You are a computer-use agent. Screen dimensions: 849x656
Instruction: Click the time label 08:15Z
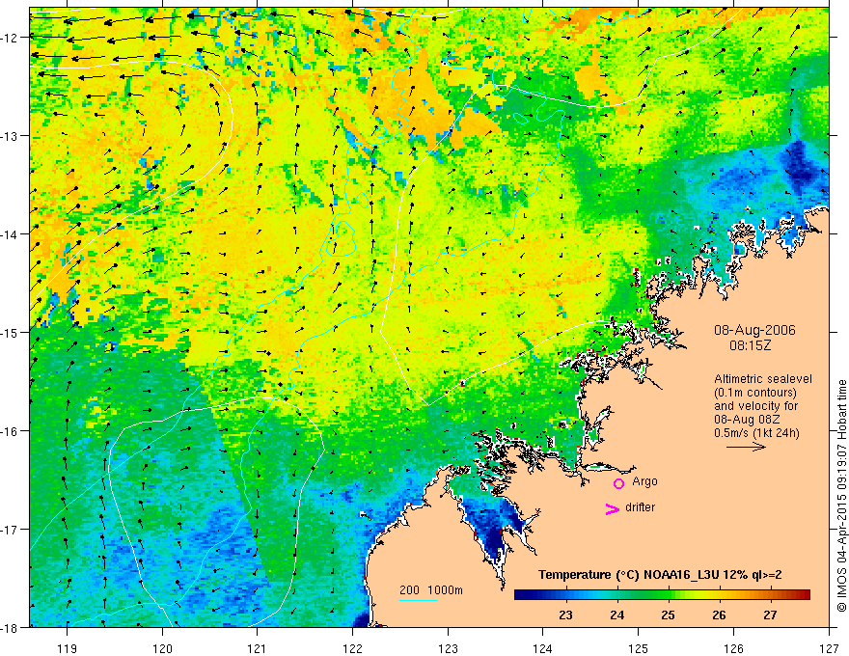750,345
